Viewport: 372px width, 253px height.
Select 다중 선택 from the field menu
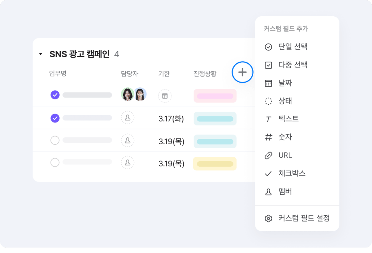tap(293, 65)
